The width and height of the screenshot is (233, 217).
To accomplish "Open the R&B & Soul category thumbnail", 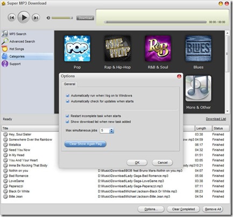I will tap(158, 48).
